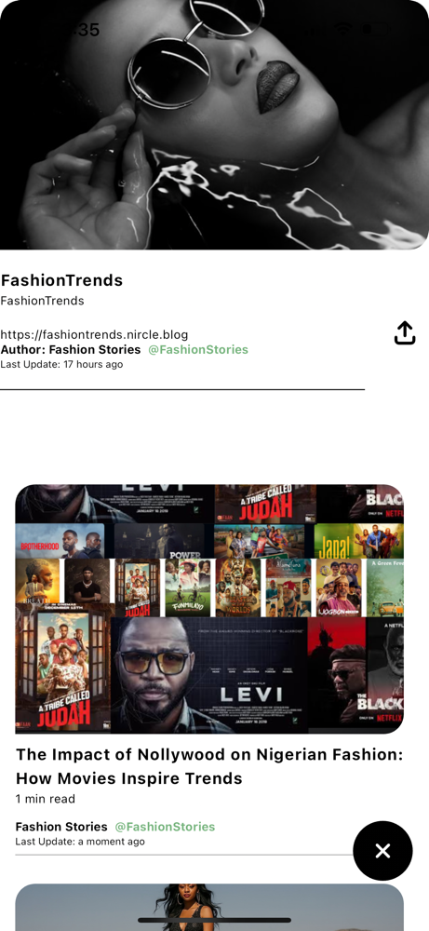Tap the Last Update: 17 hours ago text
The image size is (429, 931).
click(x=61, y=364)
